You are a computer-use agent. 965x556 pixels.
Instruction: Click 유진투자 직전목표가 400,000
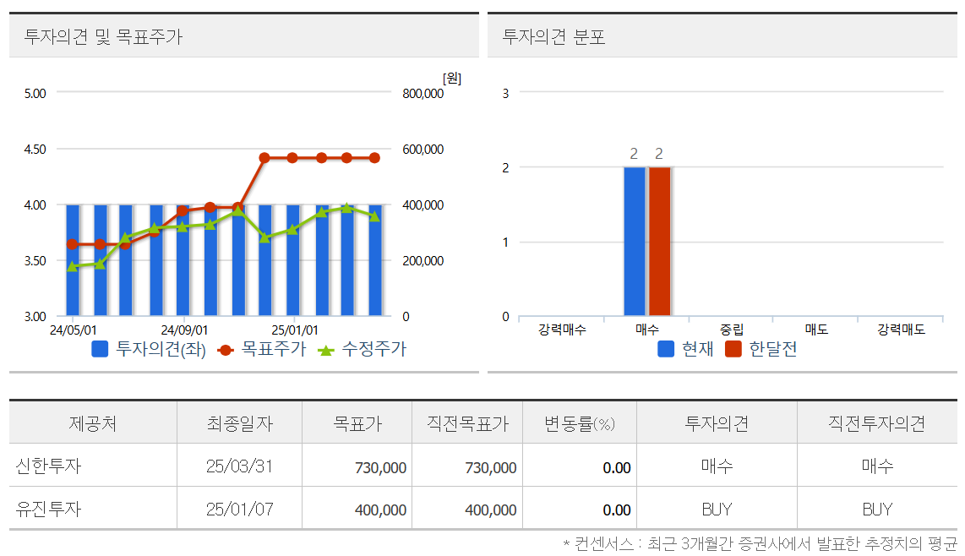pos(490,510)
